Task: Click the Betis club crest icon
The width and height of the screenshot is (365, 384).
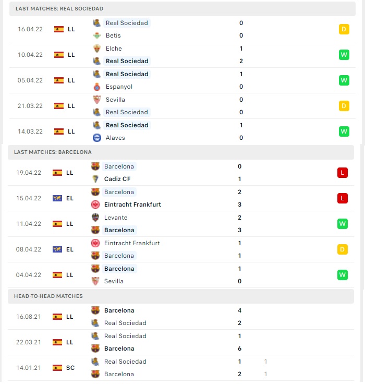Action: coord(97,35)
